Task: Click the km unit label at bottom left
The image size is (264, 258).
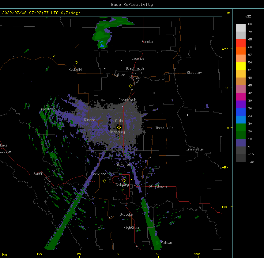Action: coord(5,255)
